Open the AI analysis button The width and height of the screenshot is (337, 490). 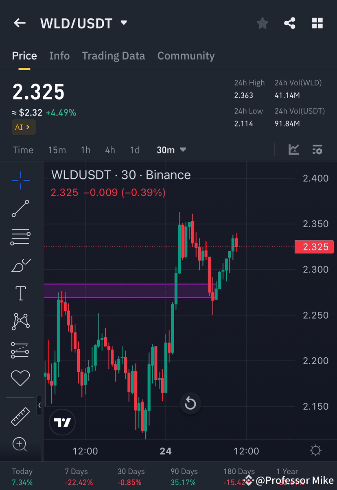point(24,127)
